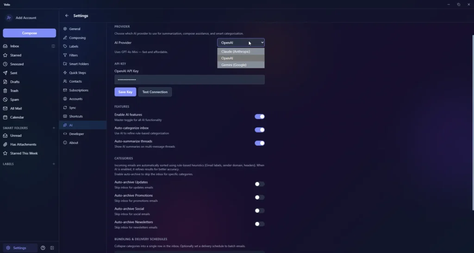
Task: Select the AI settings section
Action: (82, 125)
